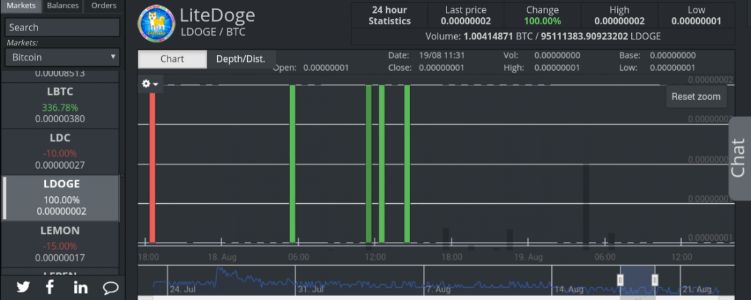Focus the market Search field
751x300 pixels.
point(62,27)
